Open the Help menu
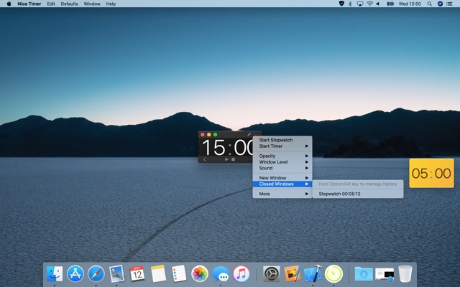Image resolution: width=460 pixels, height=287 pixels. point(111,4)
